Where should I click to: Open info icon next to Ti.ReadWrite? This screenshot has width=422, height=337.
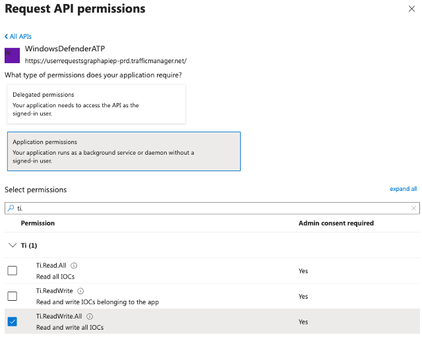(x=80, y=291)
